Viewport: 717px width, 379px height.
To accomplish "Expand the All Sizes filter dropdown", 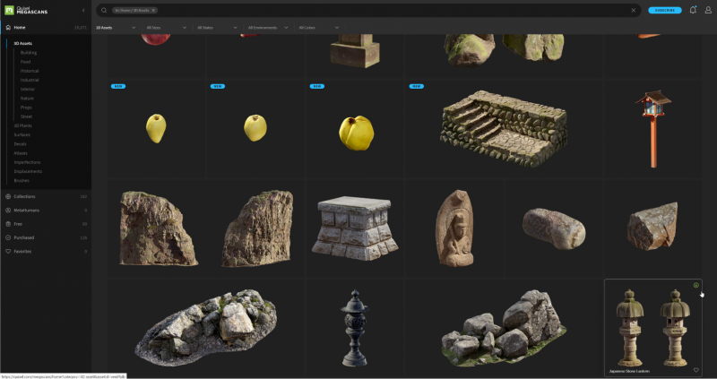I will coord(168,28).
